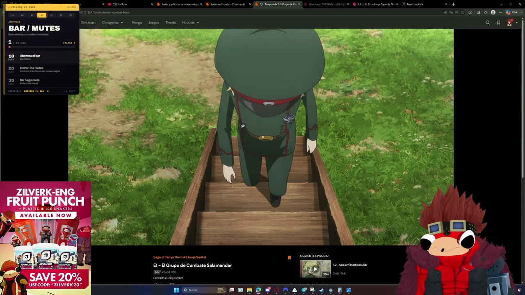525x295 pixels.
Task: Select the JU day tab in Zilverk overlay
Action: click(x=41, y=15)
